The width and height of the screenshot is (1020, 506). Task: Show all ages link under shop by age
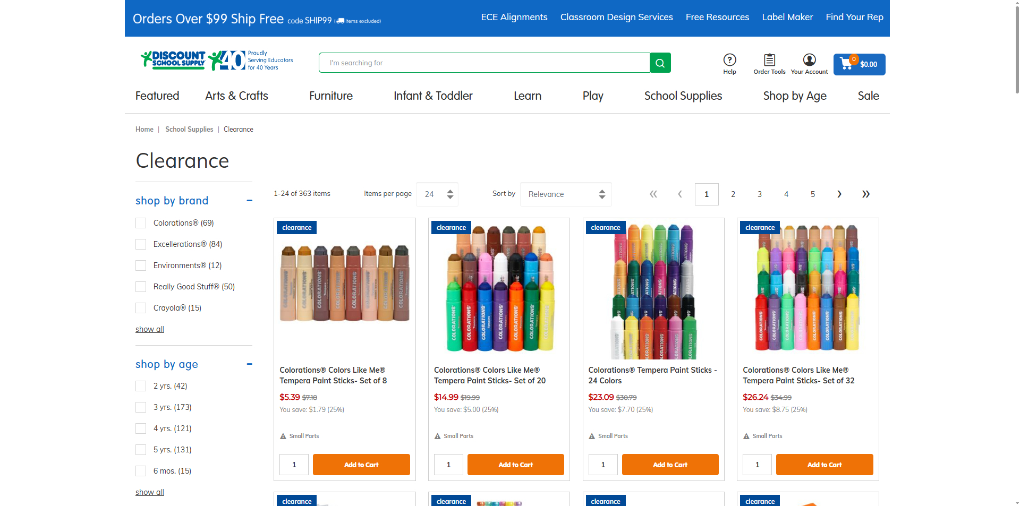point(150,492)
